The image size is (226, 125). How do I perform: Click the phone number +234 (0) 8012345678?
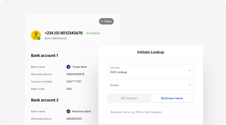(63, 33)
